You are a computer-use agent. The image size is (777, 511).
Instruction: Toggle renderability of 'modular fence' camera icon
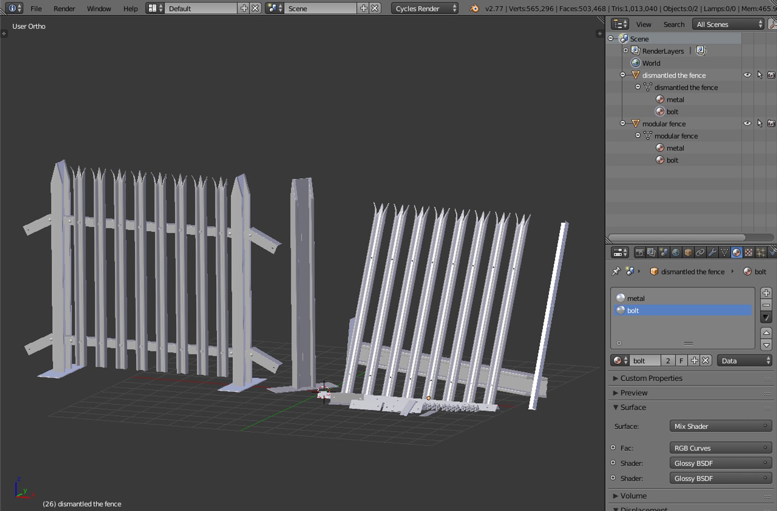tap(771, 123)
